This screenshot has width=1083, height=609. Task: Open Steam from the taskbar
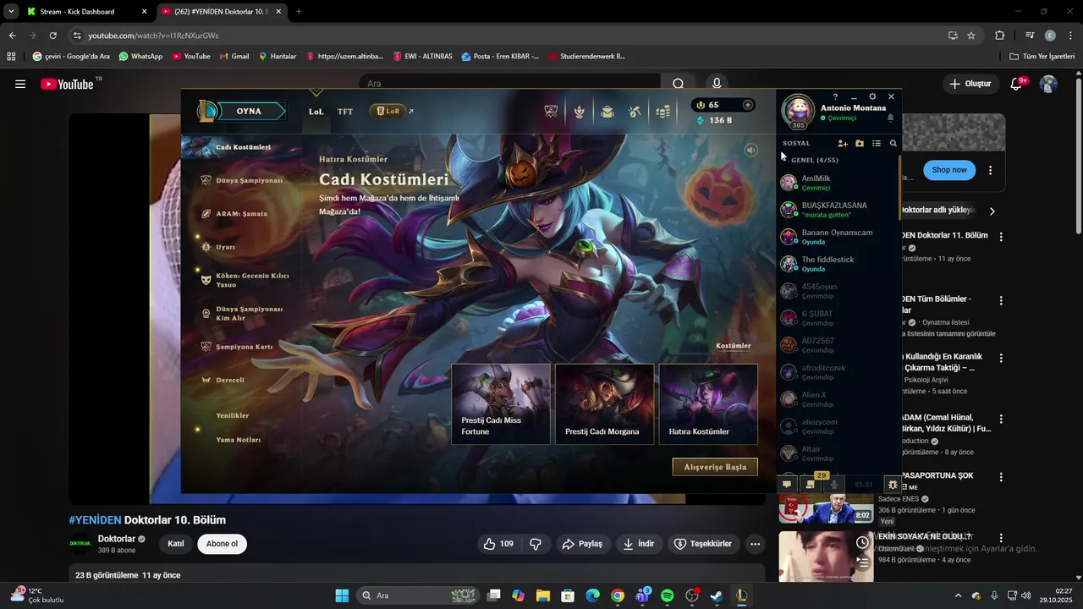pyautogui.click(x=716, y=595)
